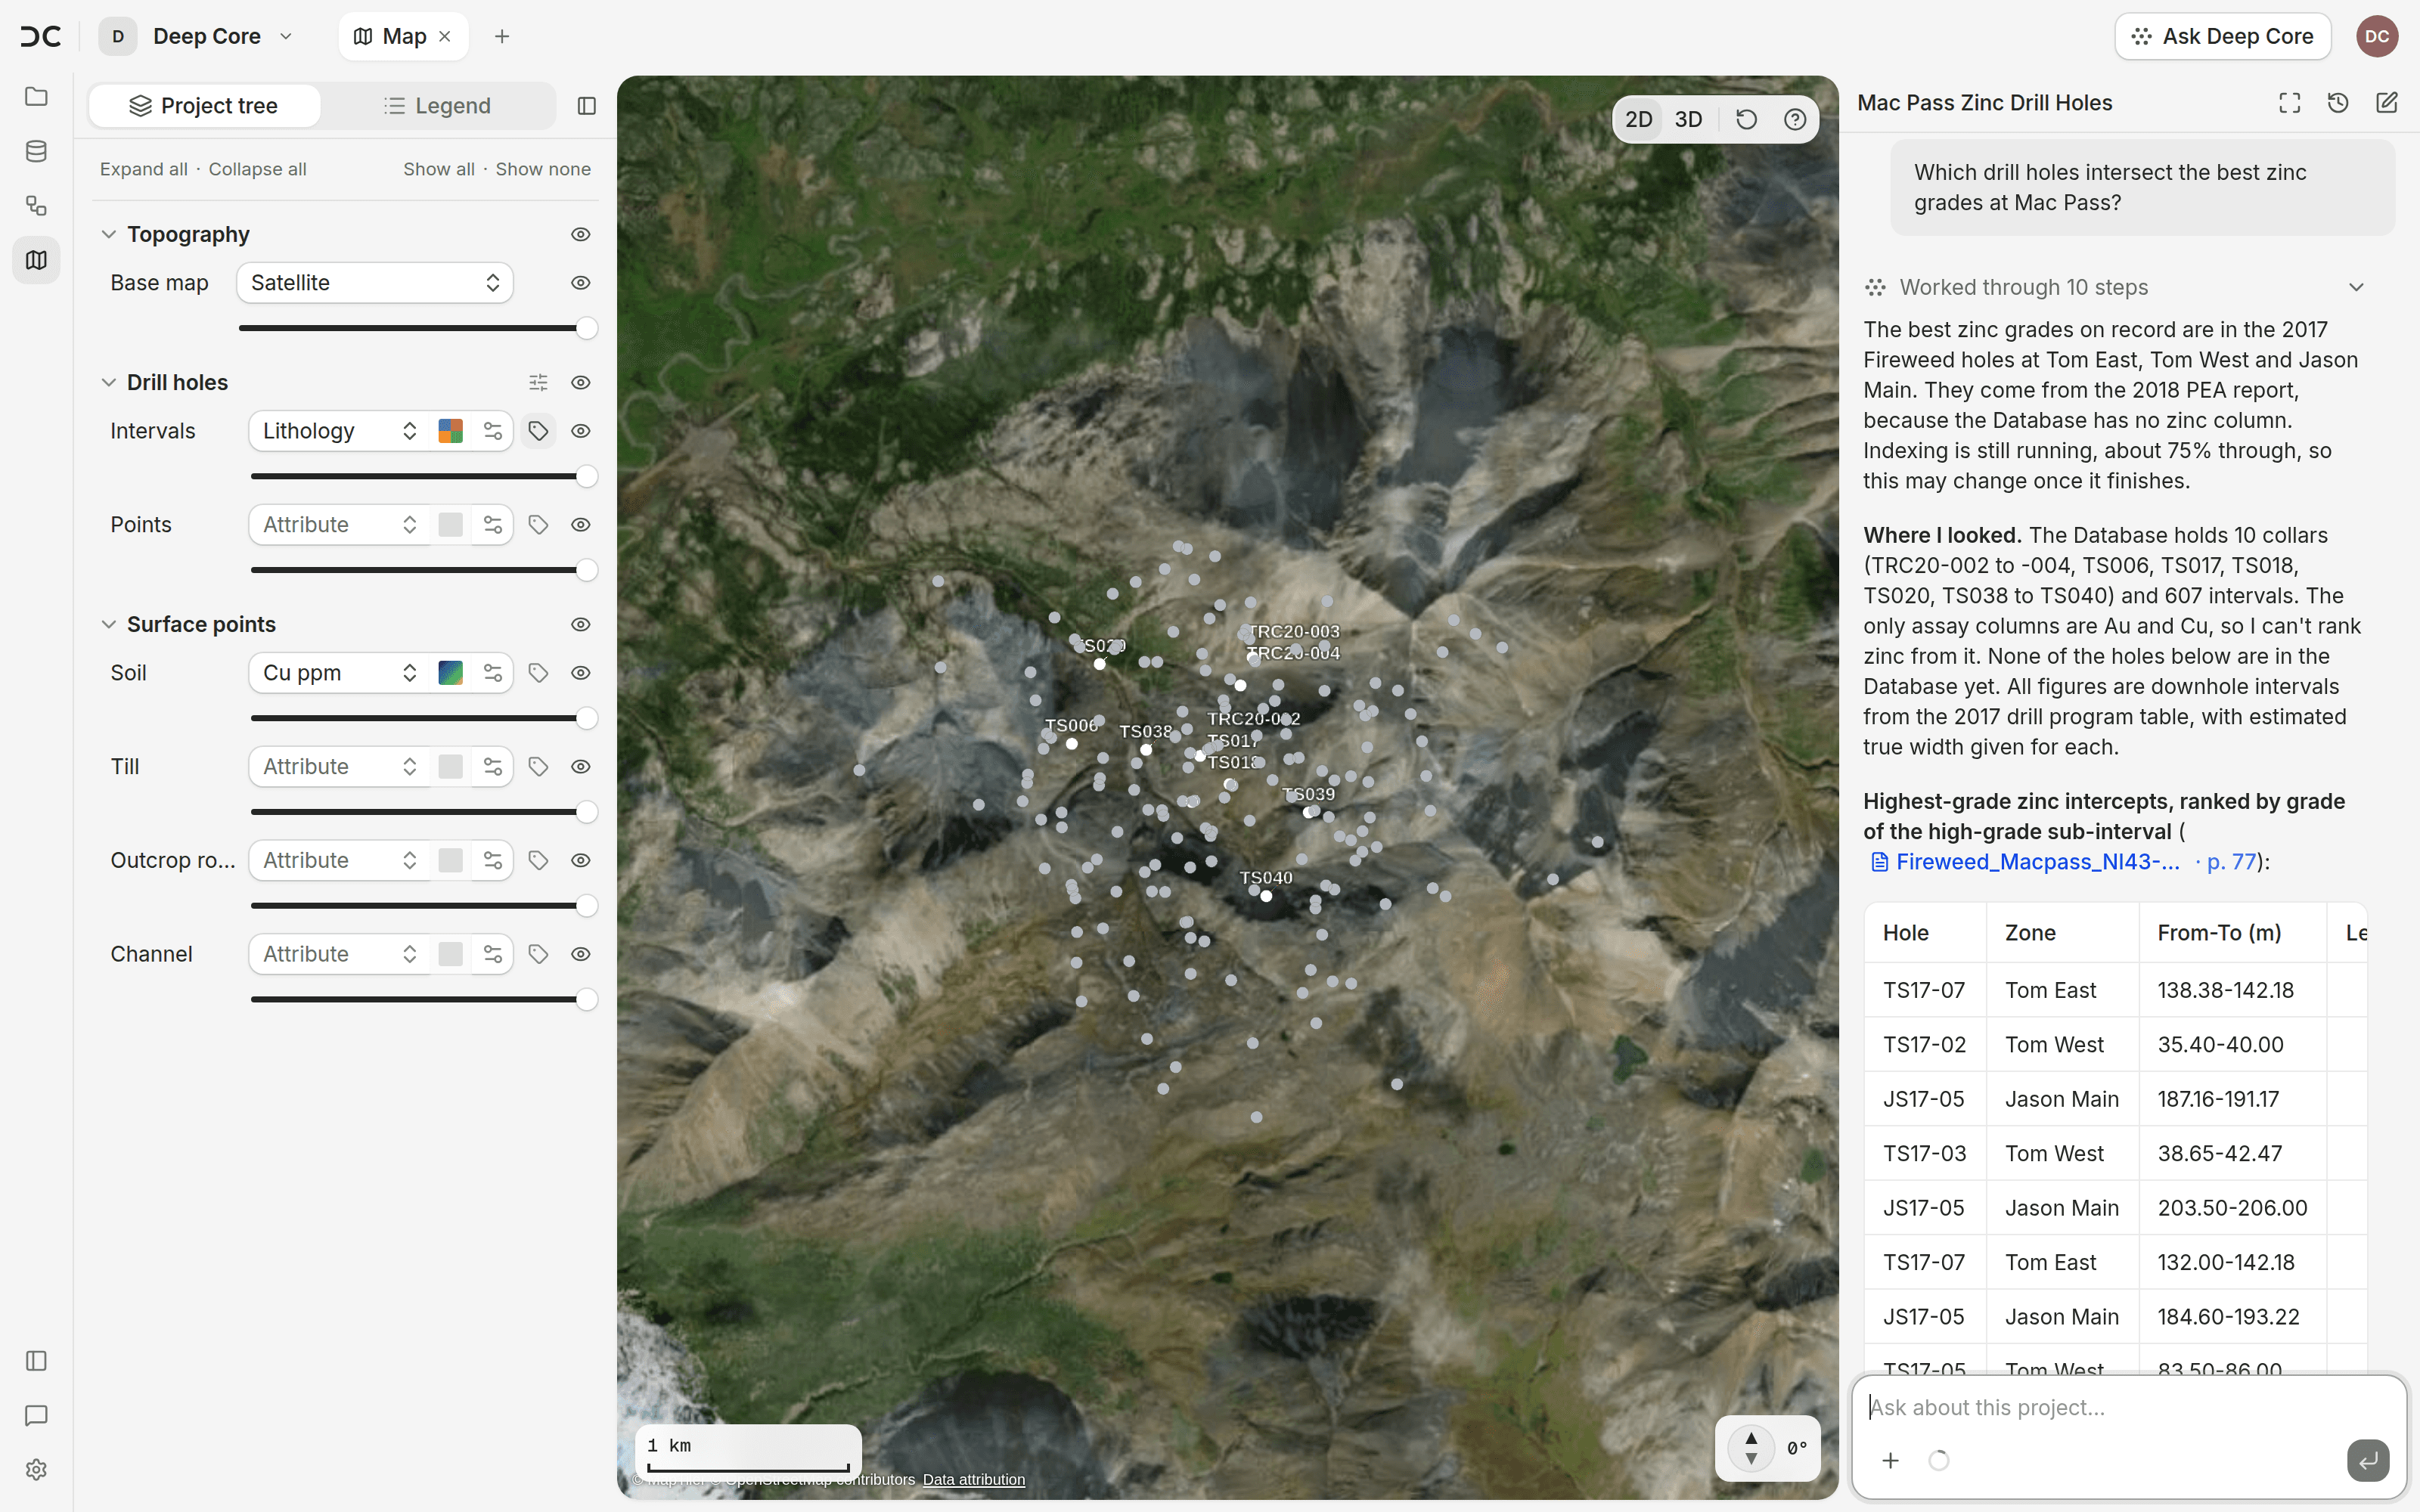Collapse the Topography group
Viewport: 2420px width, 1512px height.
(x=109, y=235)
